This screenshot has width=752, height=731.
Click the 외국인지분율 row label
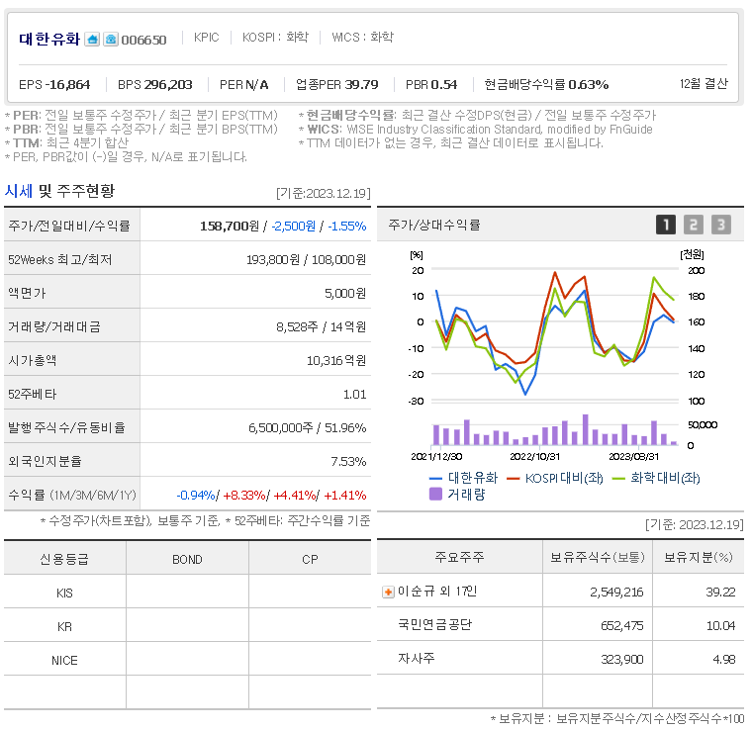(x=46, y=462)
